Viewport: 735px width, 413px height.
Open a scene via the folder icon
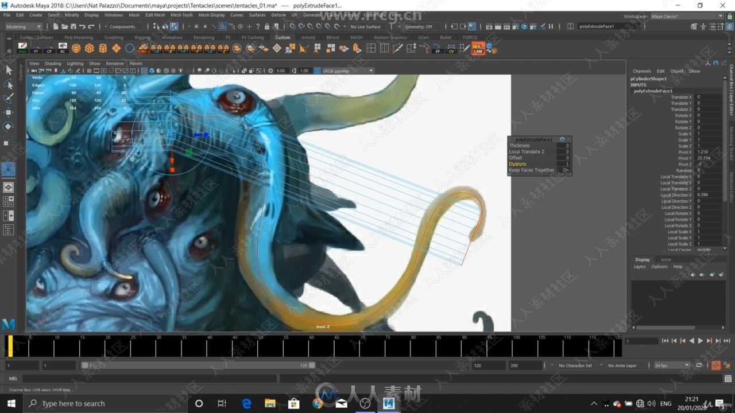point(64,26)
